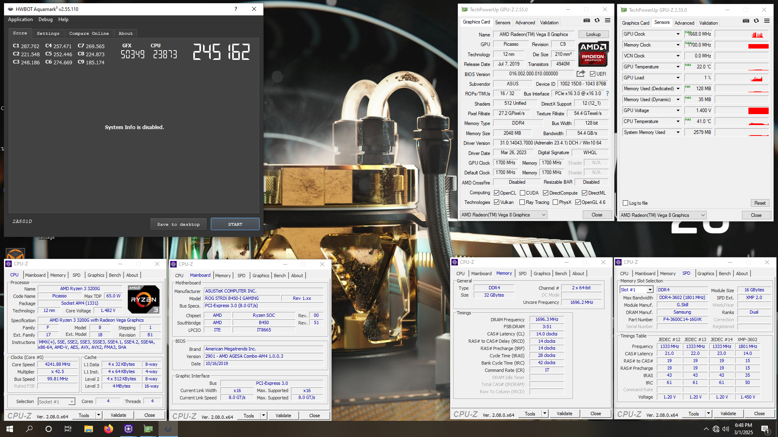Click the Bus Interface question mark icon

click(x=607, y=93)
